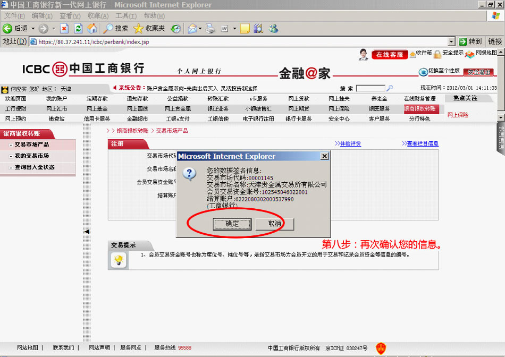Image resolution: width=505 pixels, height=357 pixels.
Task: Expand the Mail button dropdown arrow
Action: pyautogui.click(x=200, y=29)
